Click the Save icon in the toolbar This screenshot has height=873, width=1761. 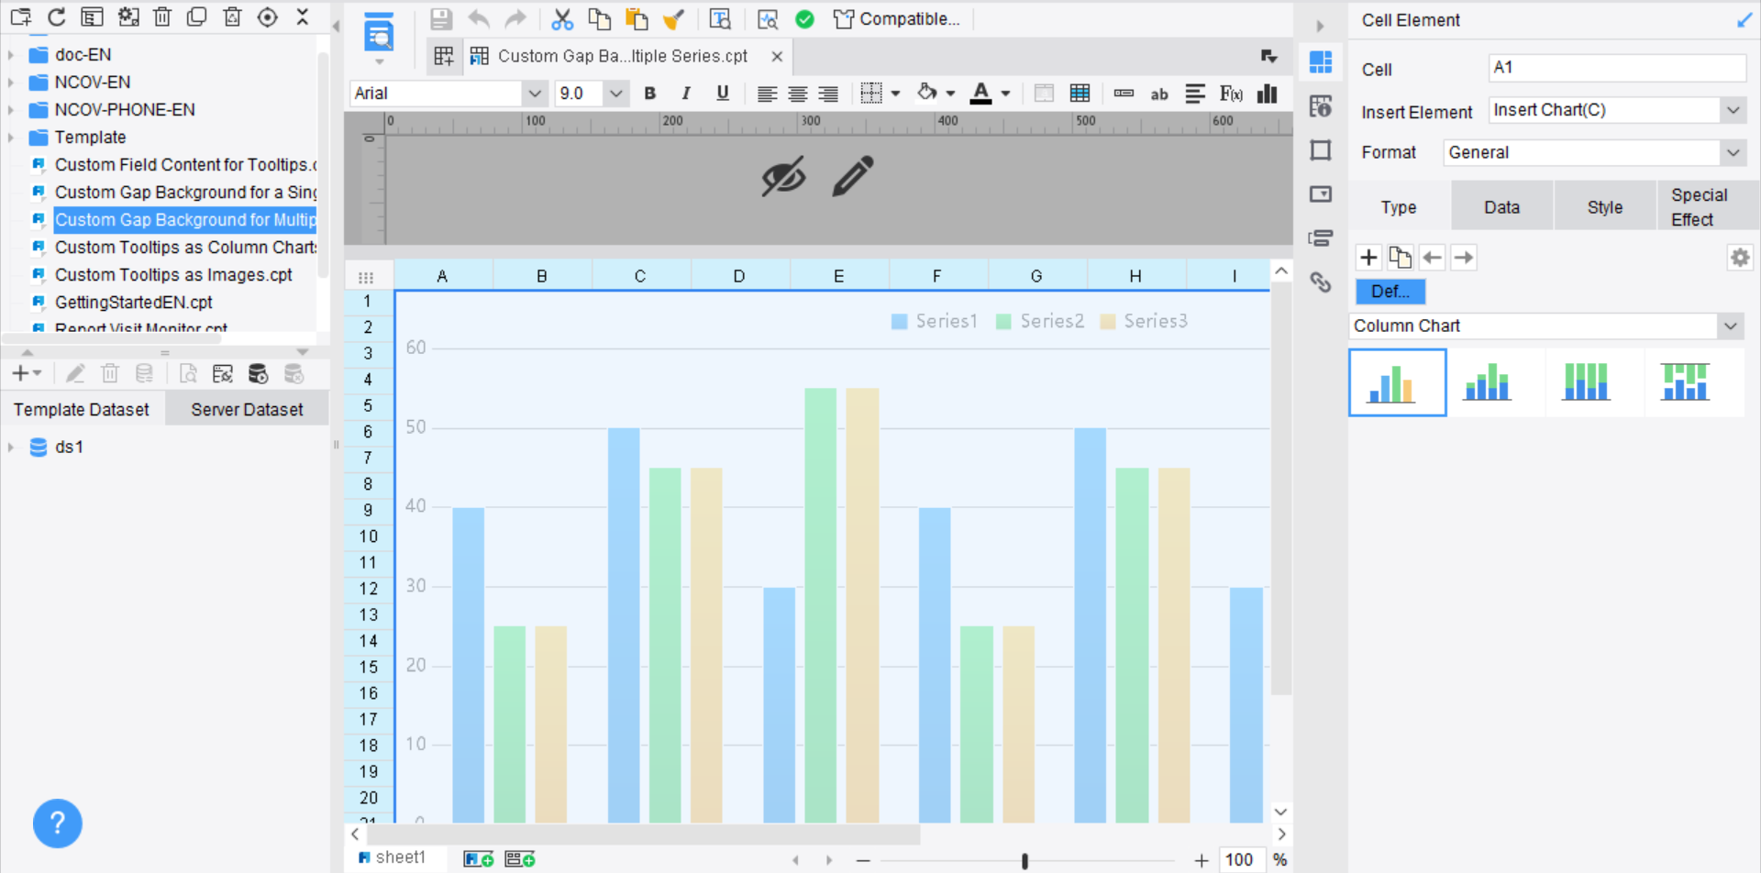coord(441,18)
